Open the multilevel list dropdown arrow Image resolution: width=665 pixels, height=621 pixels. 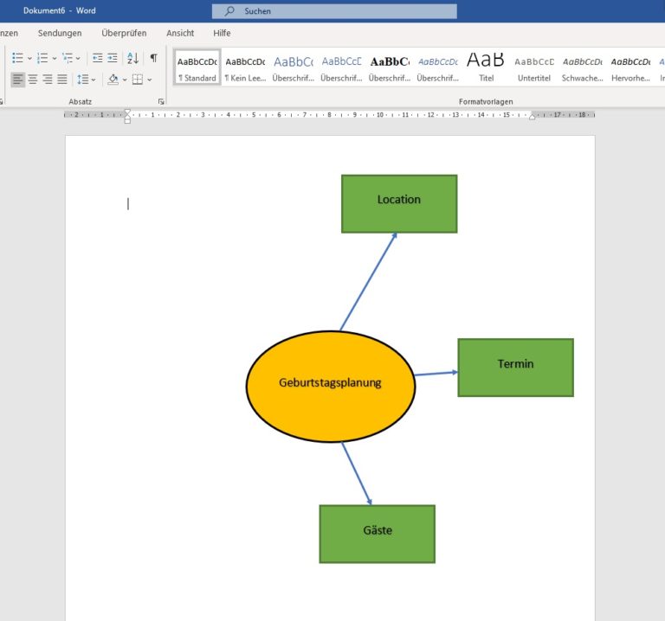coord(78,59)
